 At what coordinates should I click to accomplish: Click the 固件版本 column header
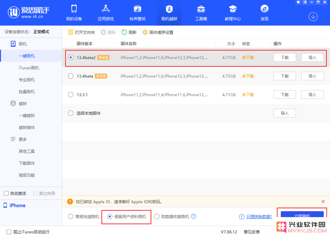[x=85, y=44]
